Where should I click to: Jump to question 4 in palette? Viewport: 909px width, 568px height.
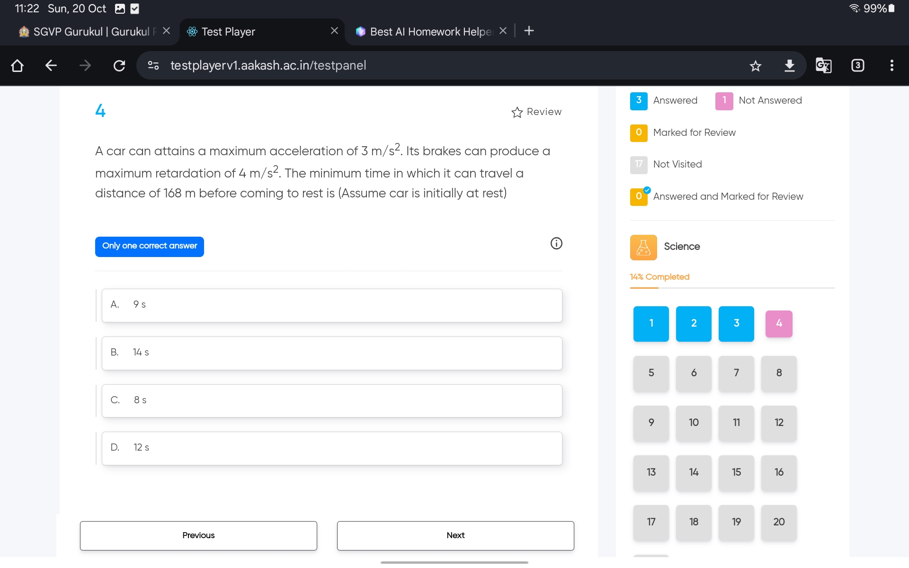click(x=779, y=324)
